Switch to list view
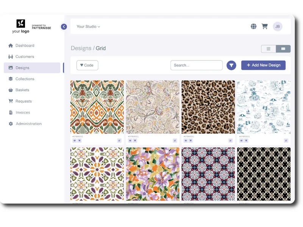 [269, 49]
